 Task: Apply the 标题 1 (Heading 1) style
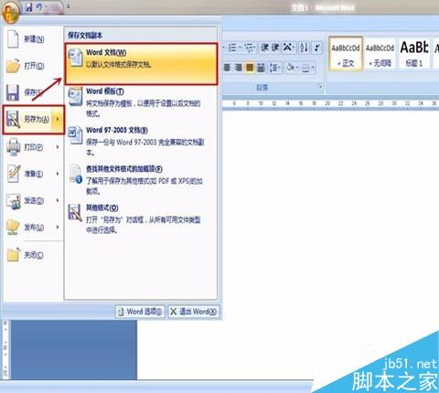[414, 54]
